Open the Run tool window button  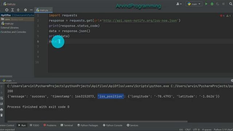click(x=22, y=125)
